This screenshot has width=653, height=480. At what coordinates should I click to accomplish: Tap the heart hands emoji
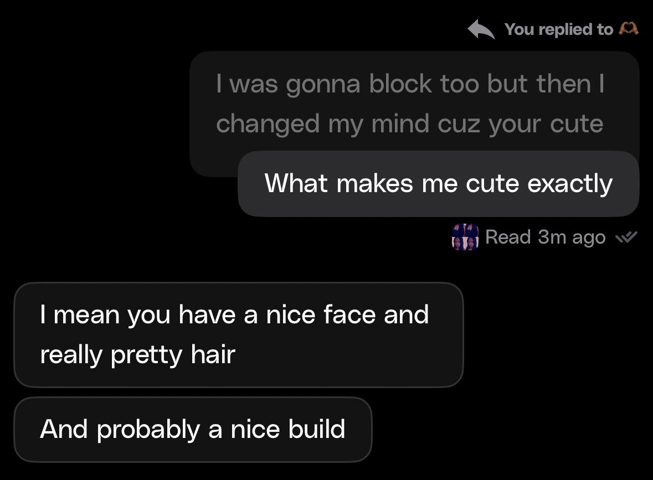click(628, 29)
